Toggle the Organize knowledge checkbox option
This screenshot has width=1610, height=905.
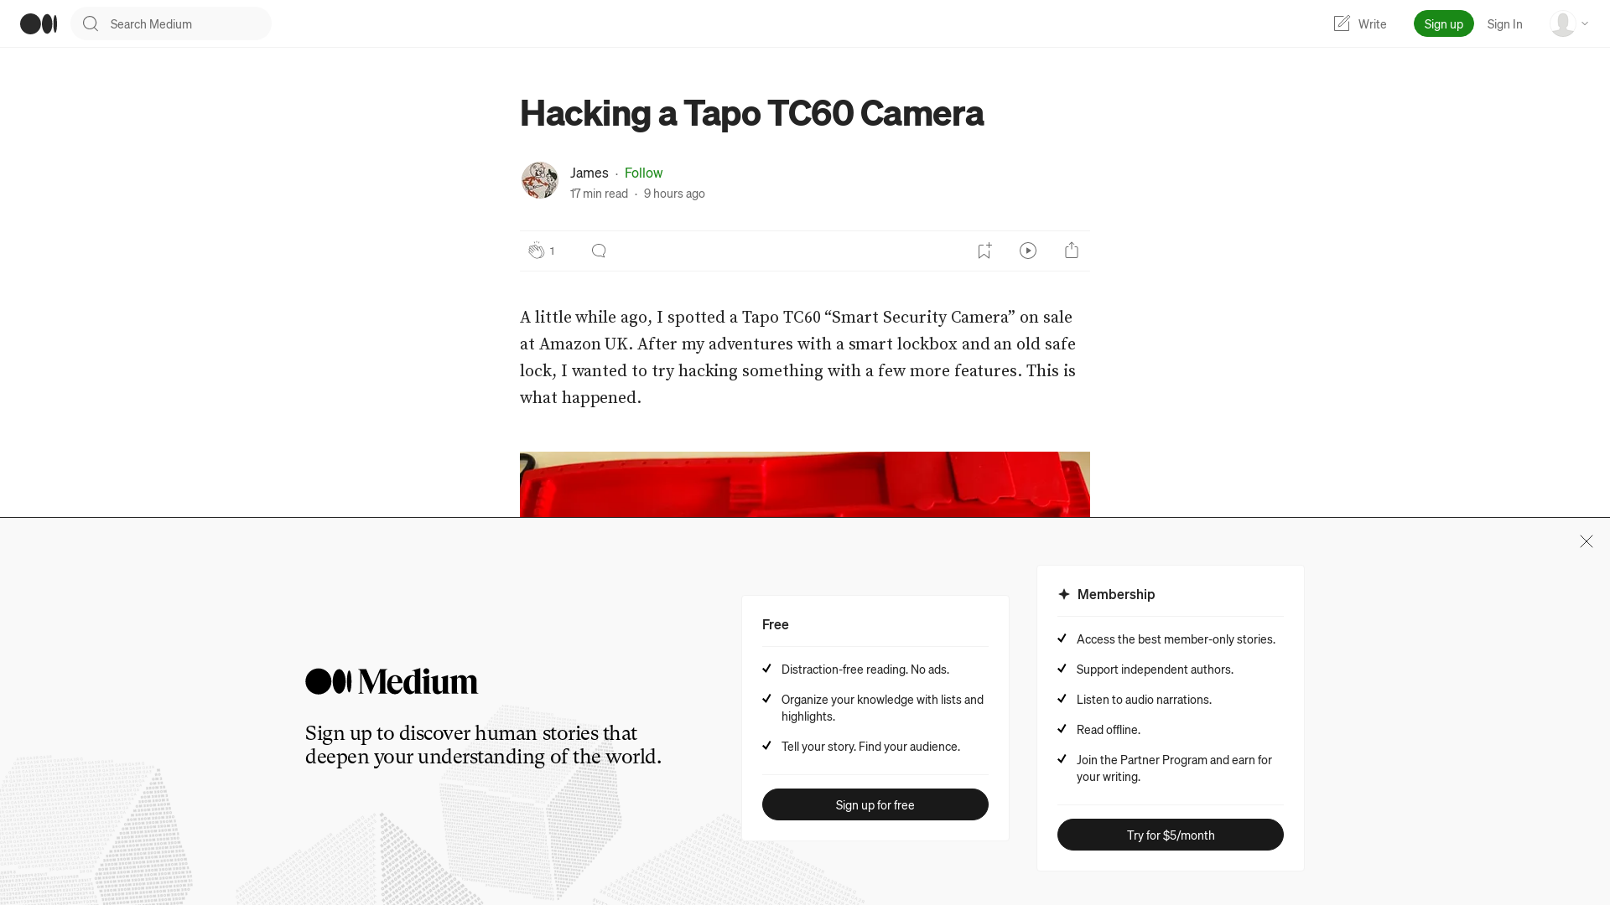(767, 697)
